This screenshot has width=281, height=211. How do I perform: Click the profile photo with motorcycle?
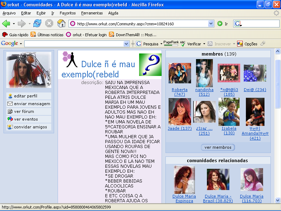click(29, 70)
